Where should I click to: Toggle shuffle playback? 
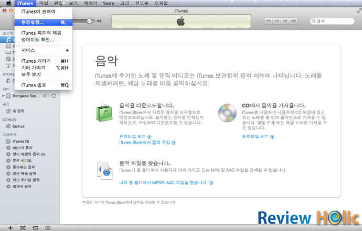(x=23, y=228)
